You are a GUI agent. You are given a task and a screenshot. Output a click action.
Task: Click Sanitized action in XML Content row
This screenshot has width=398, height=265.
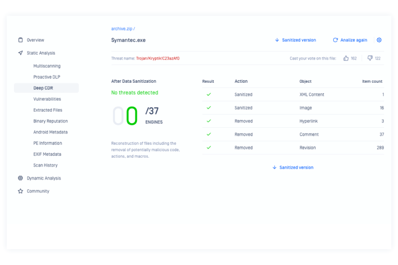[x=244, y=95]
